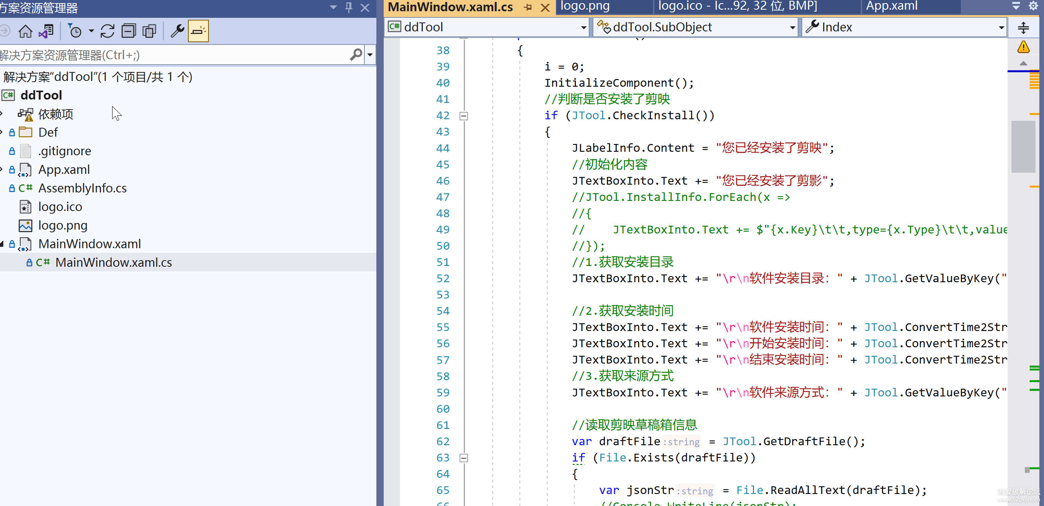This screenshot has width=1044, height=506.
Task: Toggle auto-hide pin of Solution Explorer panel
Action: [349, 7]
